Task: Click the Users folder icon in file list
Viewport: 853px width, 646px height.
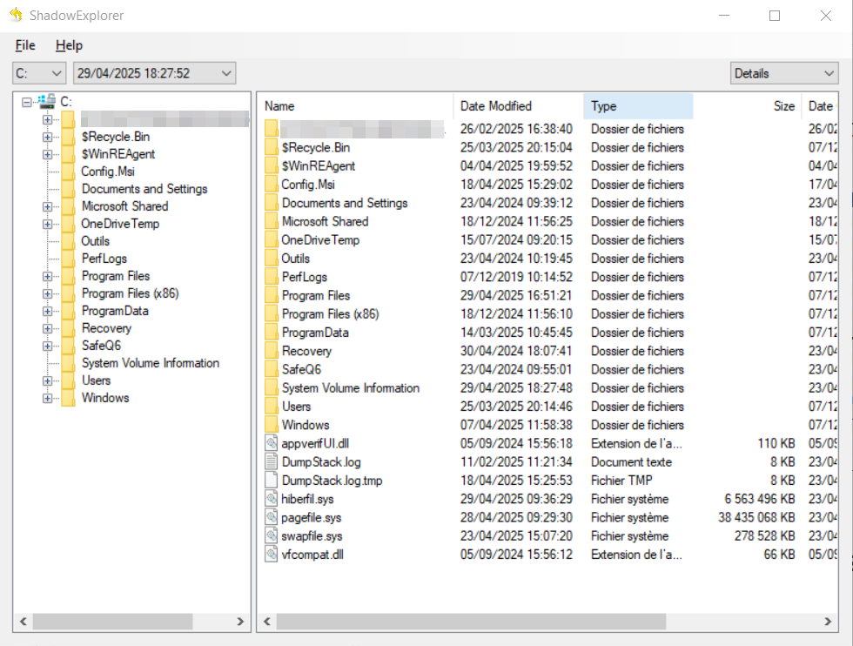Action: 271,406
